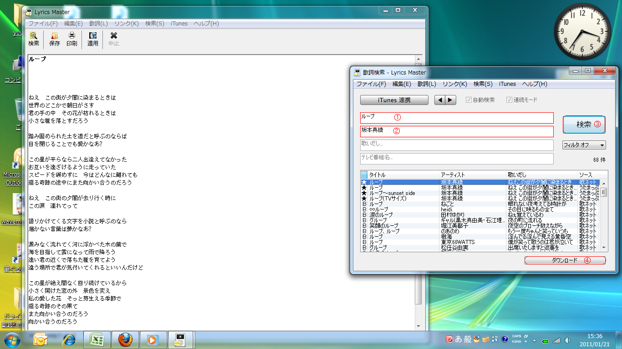The image size is (622, 349).
Task: Click the 印刷 print toolbar icon
Action: pos(72,39)
